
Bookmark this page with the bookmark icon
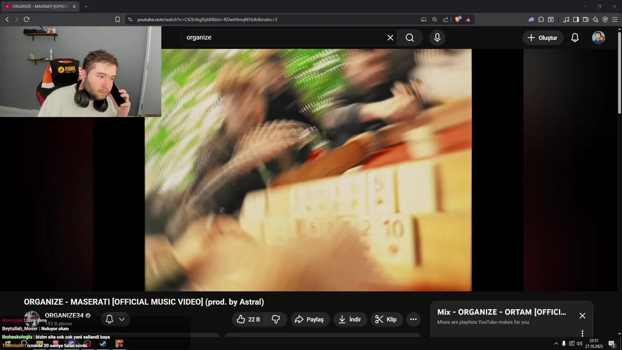[118, 19]
